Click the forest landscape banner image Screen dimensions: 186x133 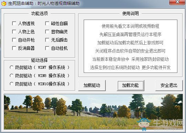[93, 112]
